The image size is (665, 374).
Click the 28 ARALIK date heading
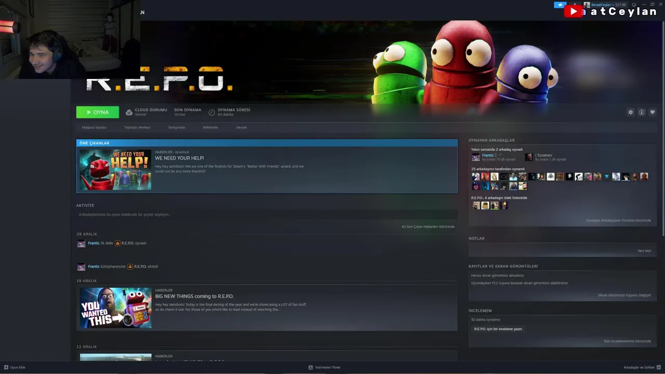[87, 234]
